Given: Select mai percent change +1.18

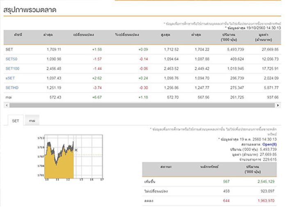Looking at the screenshot, I should point(143,97).
